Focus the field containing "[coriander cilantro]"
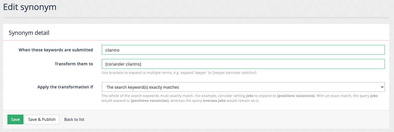Image resolution: width=394 pixels, height=132 pixels. click(x=243, y=64)
